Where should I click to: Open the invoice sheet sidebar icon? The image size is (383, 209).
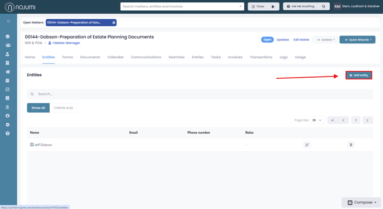(7, 98)
